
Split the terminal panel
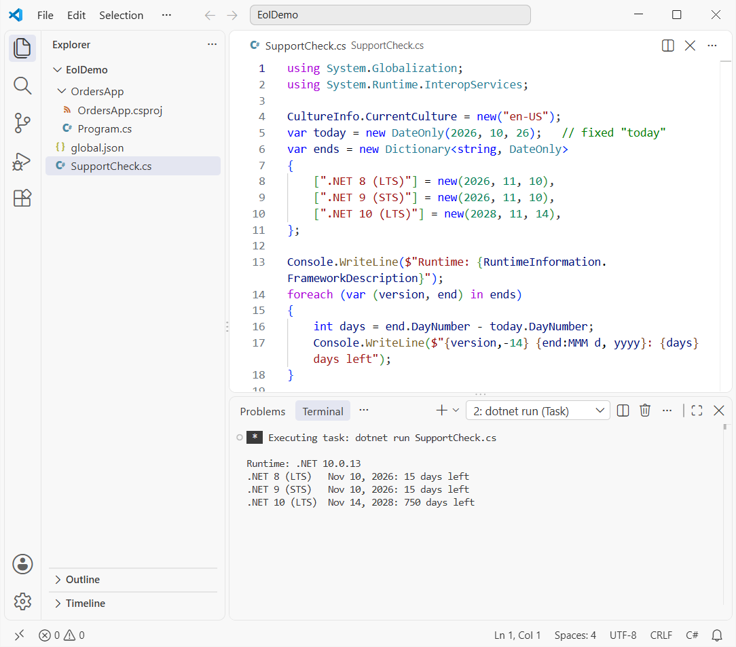(x=623, y=410)
